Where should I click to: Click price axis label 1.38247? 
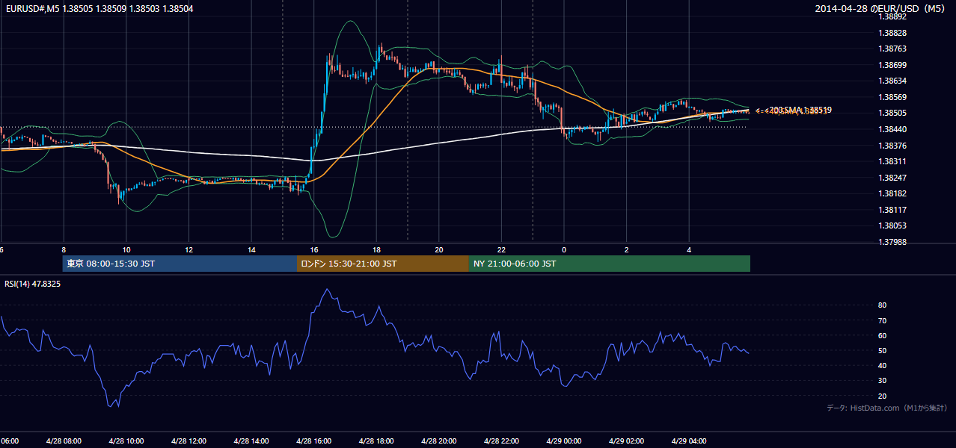pos(893,178)
